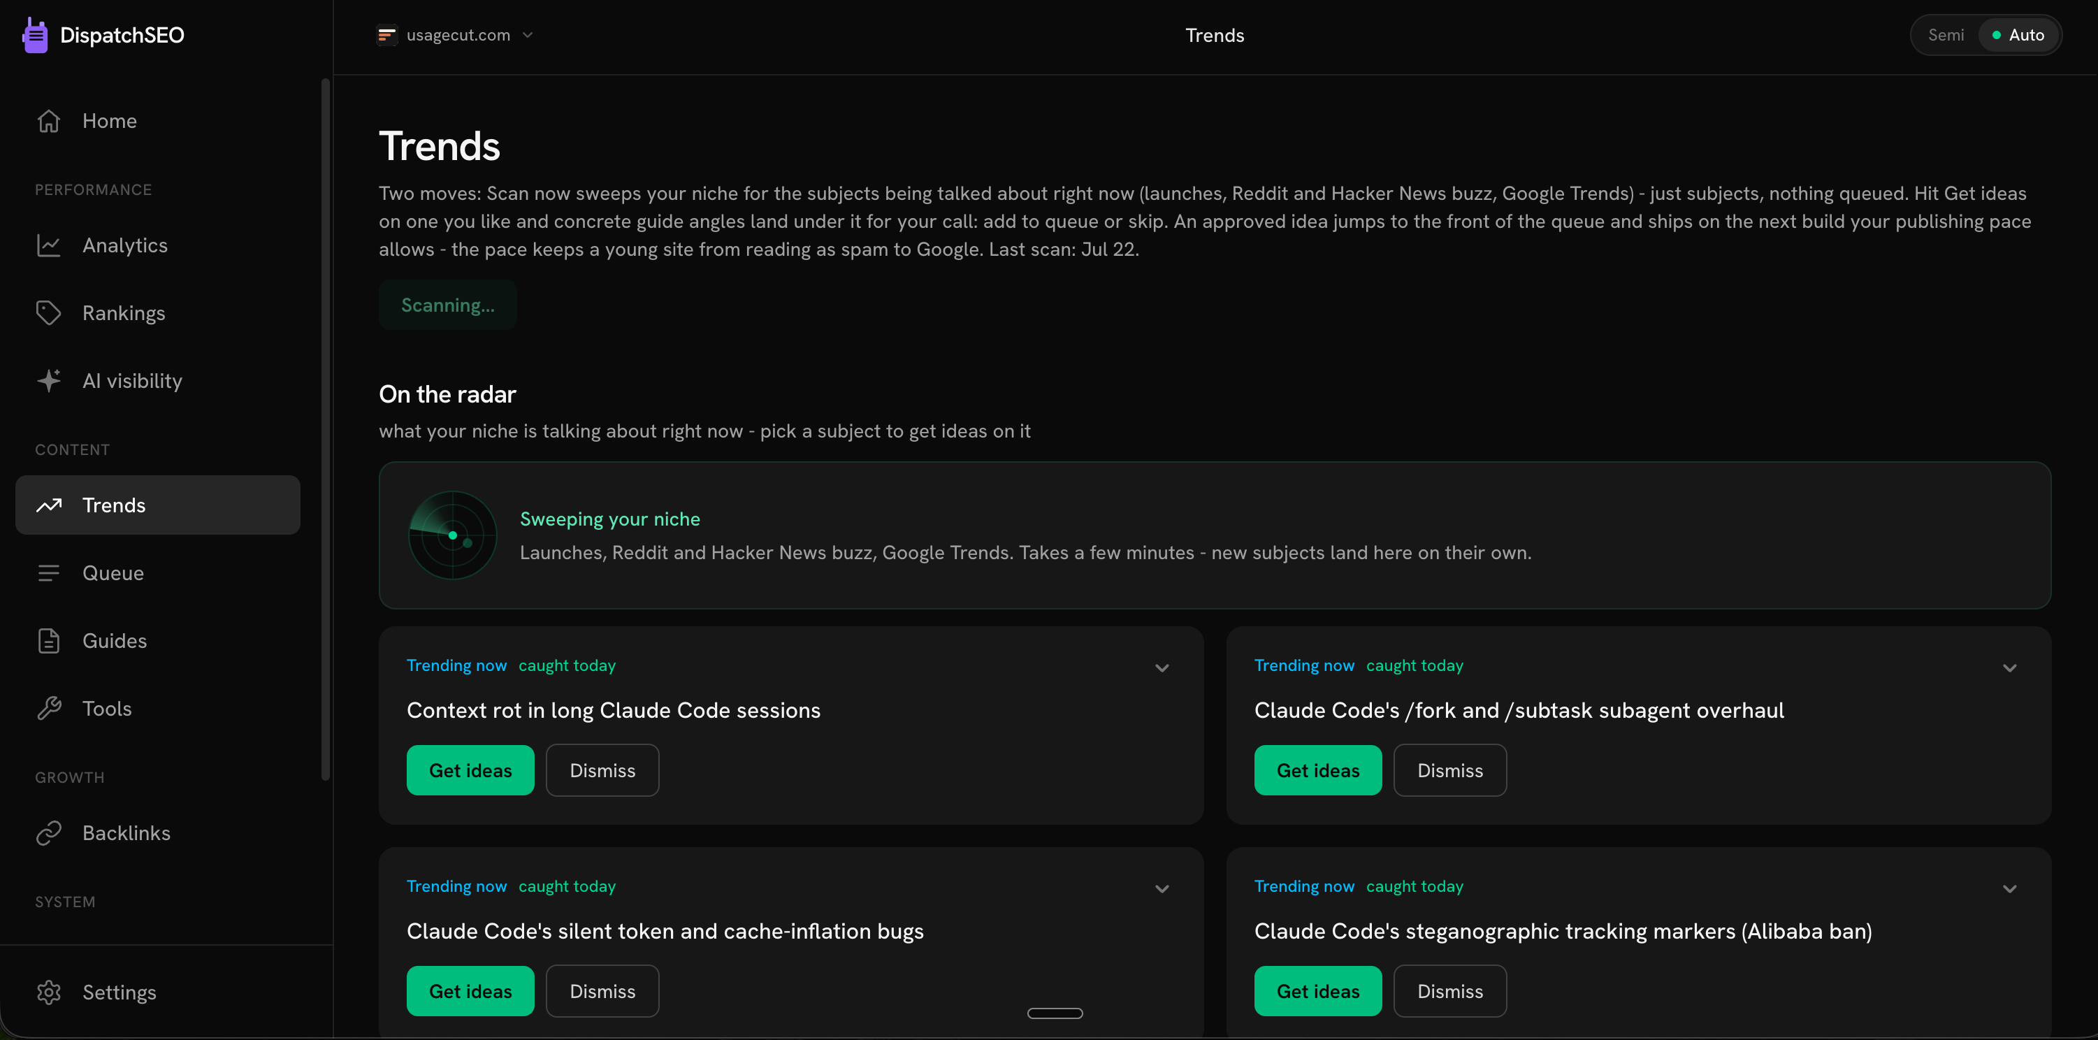The height and width of the screenshot is (1040, 2098).
Task: Click the large Trends page heading
Action: tap(439, 146)
